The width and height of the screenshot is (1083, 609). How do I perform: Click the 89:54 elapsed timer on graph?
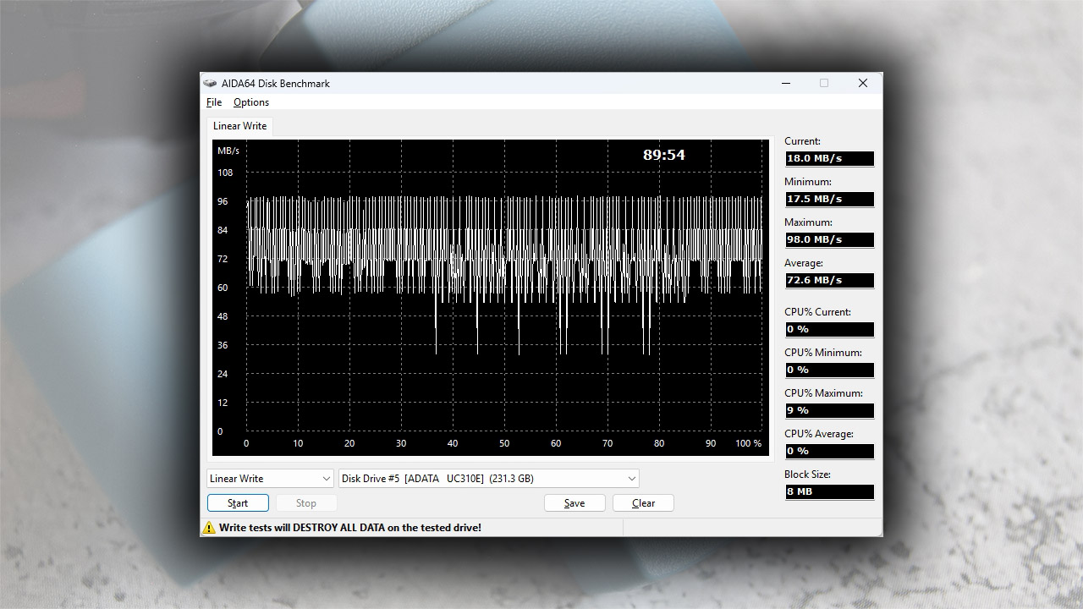(663, 155)
